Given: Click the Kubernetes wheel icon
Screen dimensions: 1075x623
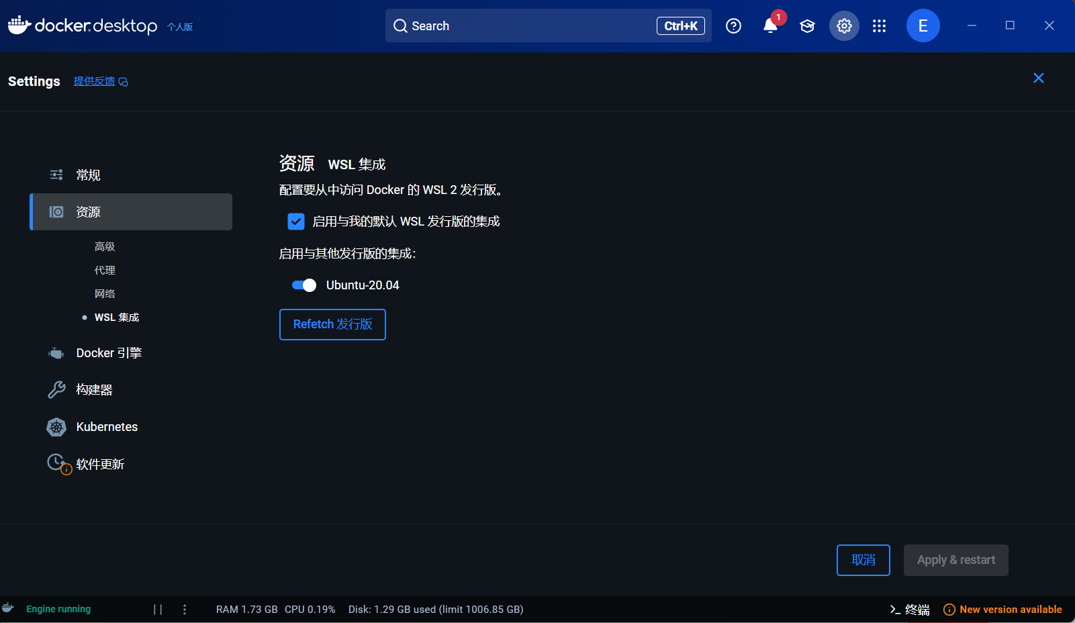Looking at the screenshot, I should pyautogui.click(x=56, y=427).
